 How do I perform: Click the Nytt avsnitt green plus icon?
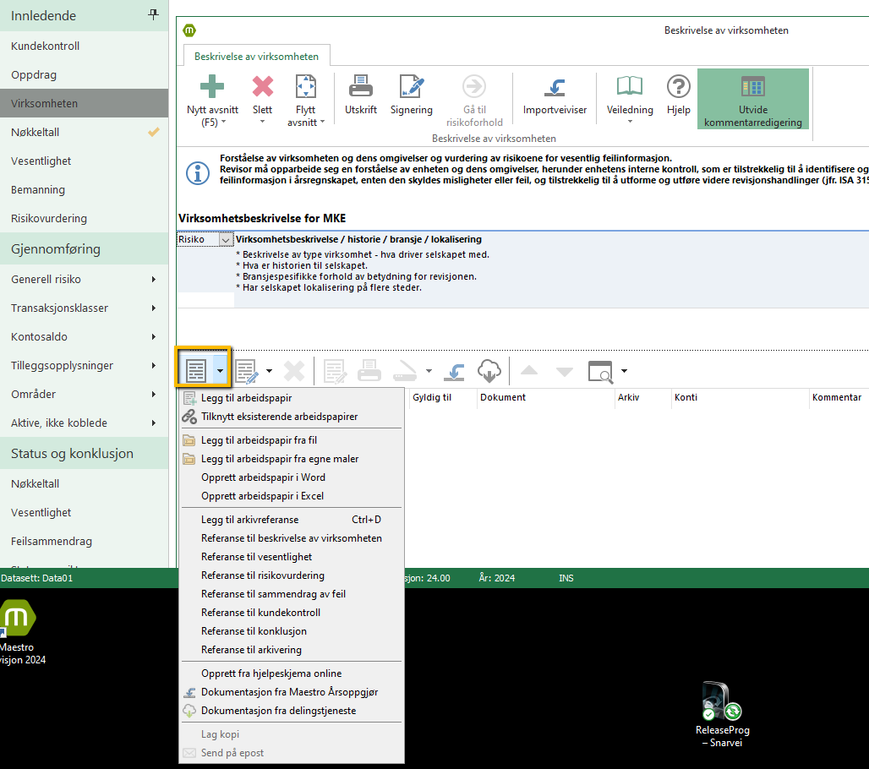(x=211, y=86)
